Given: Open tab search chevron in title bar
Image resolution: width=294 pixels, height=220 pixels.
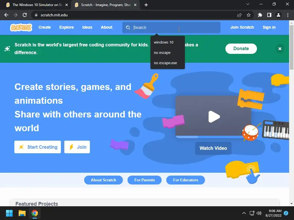Looking at the screenshot, I should click(x=248, y=4).
